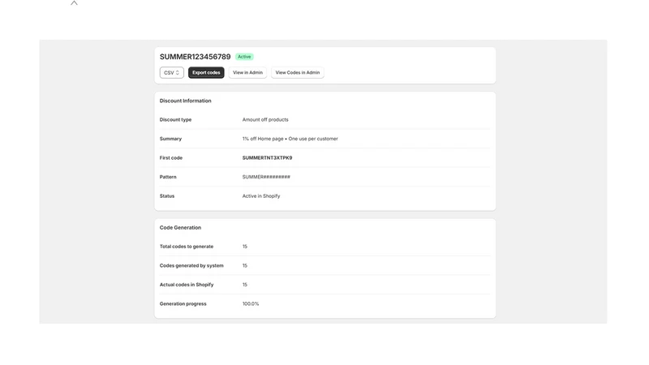
Task: Click the 100.0% generation progress value
Action: (251, 303)
